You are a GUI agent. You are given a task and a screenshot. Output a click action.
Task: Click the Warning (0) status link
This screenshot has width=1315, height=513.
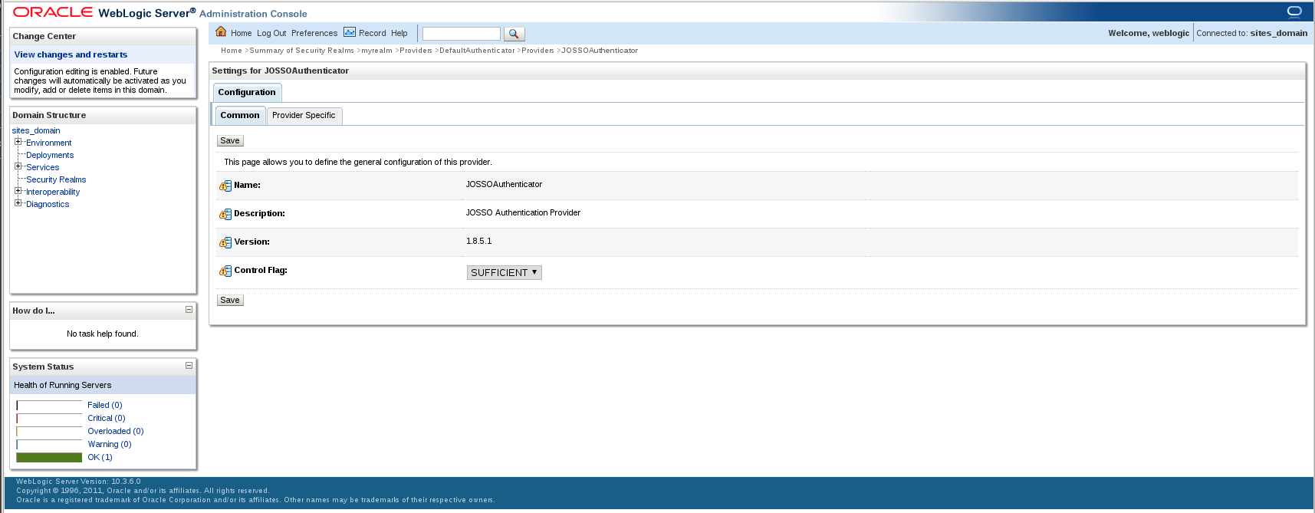coord(110,444)
